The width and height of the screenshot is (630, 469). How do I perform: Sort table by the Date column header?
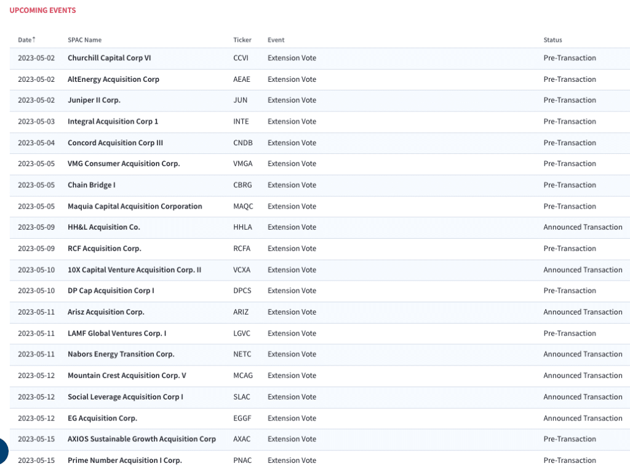pos(25,40)
